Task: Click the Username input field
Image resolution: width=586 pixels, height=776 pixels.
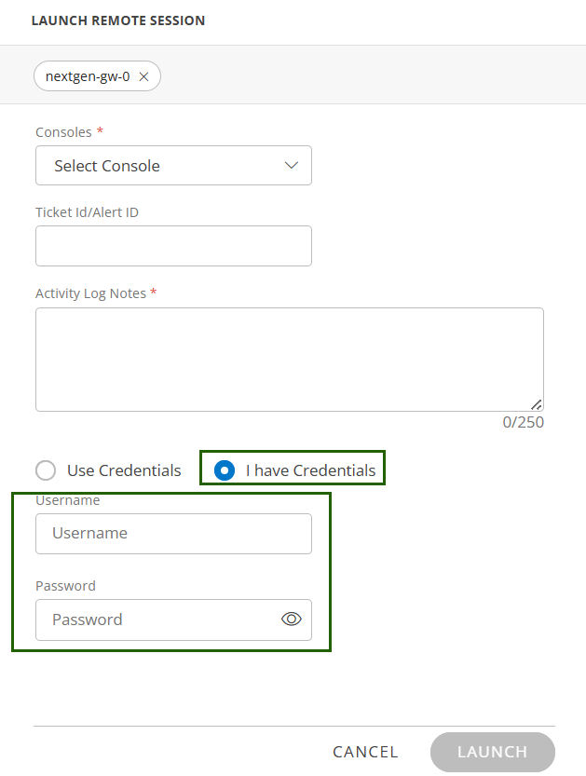Action: click(173, 534)
